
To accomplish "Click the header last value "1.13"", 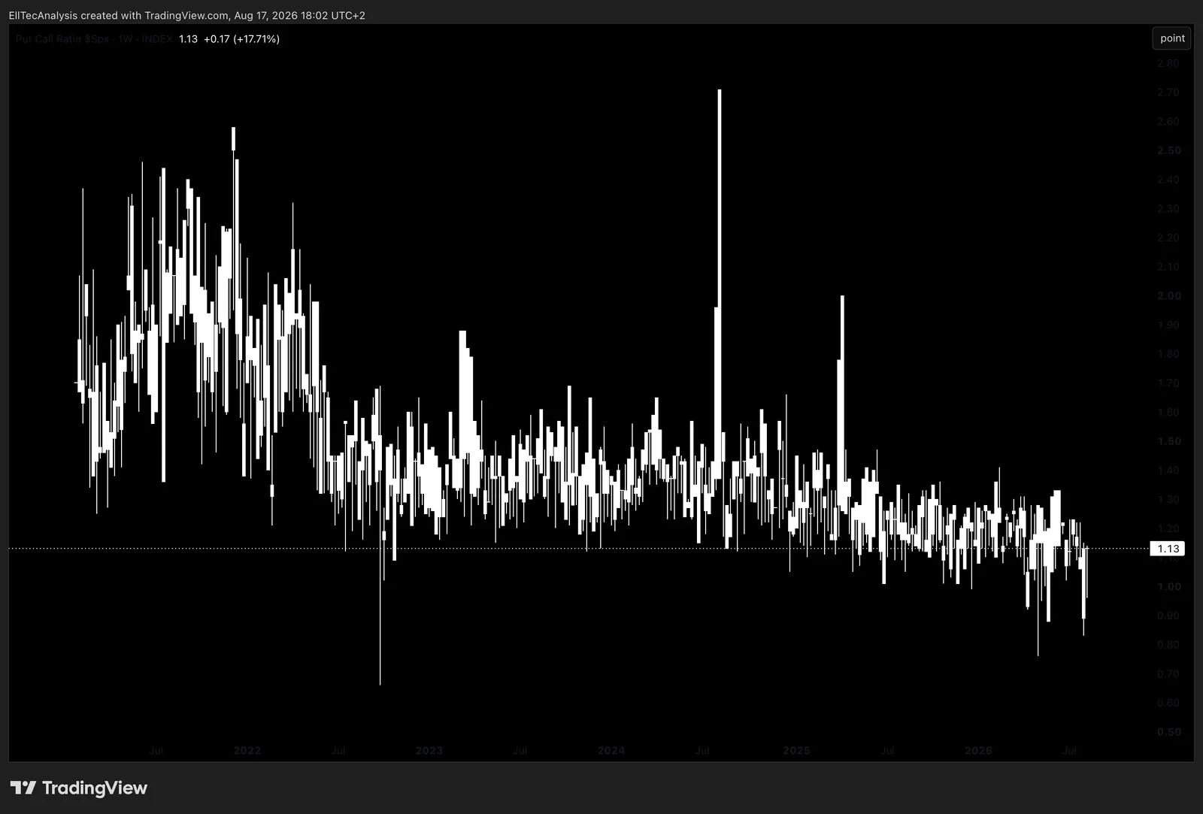I will point(188,39).
